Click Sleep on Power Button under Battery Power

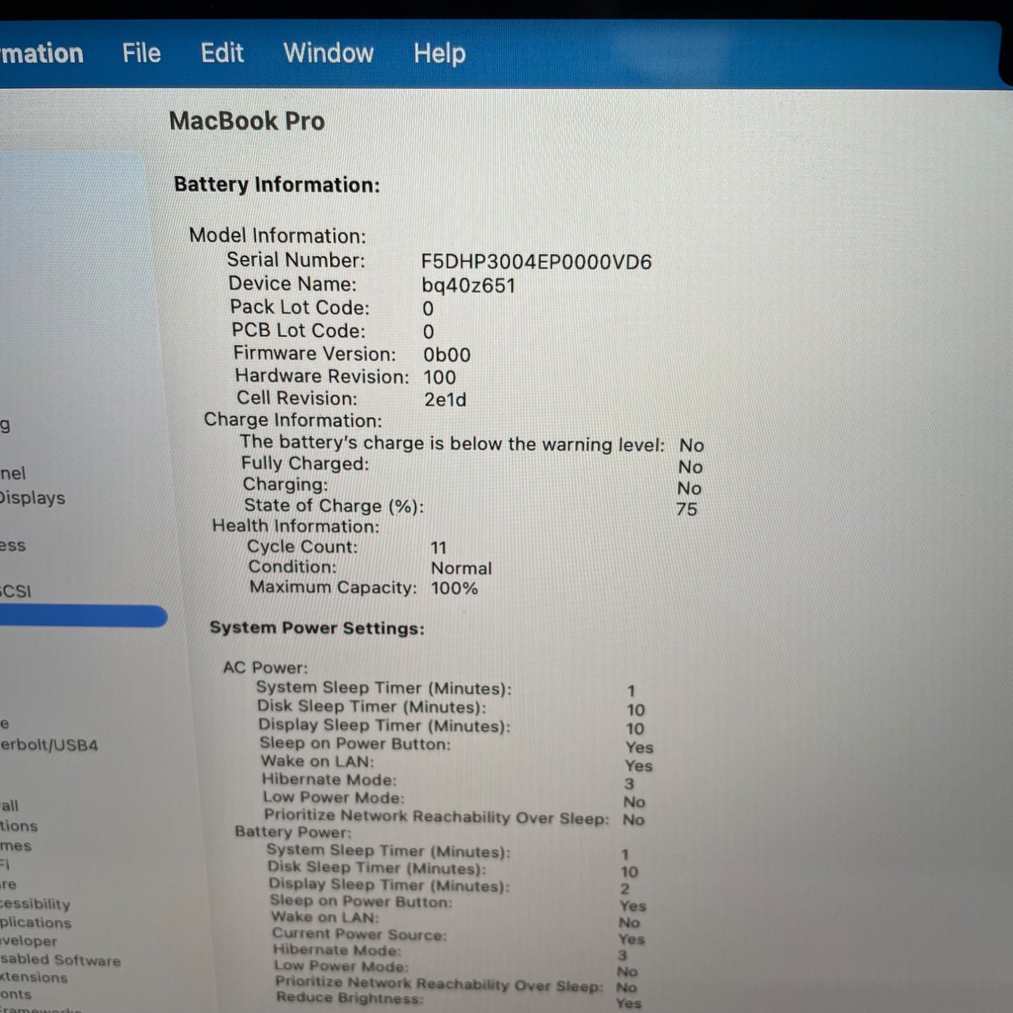click(361, 901)
